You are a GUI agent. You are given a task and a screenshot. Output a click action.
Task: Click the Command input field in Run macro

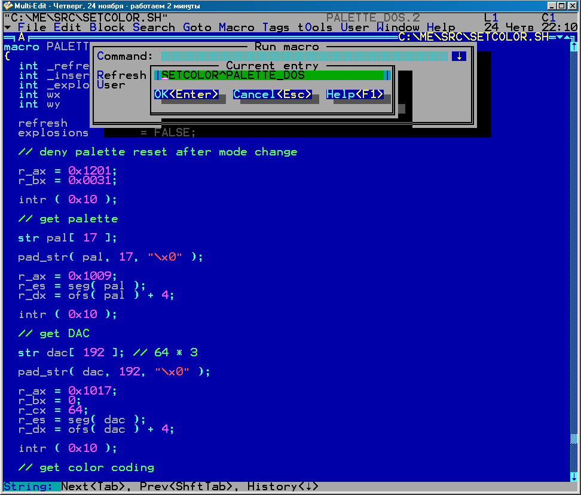(x=304, y=56)
